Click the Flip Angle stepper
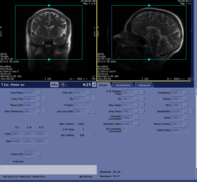Screen dimensions: 197x182 tap(142, 105)
